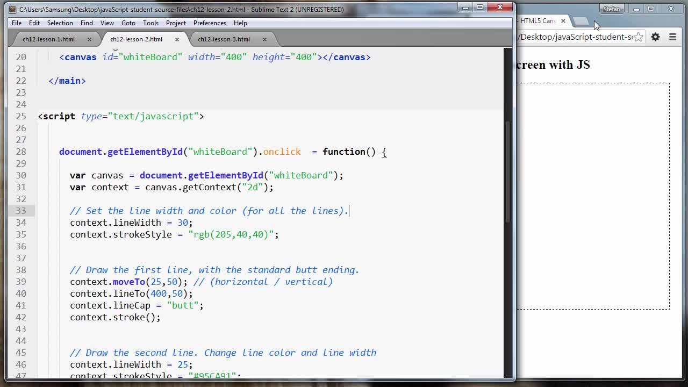688x387 pixels.
Task: Minimize the Sublime Text window
Action: pyautogui.click(x=465, y=7)
